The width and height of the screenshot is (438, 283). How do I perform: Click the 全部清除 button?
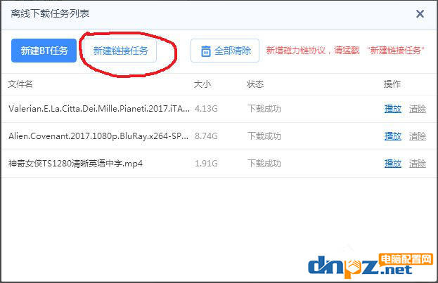(x=225, y=51)
